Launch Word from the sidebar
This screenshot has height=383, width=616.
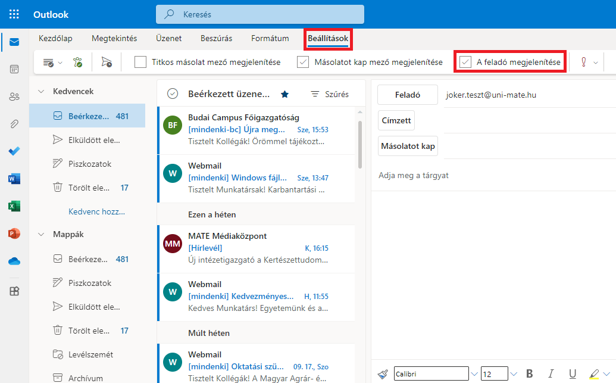(x=14, y=178)
